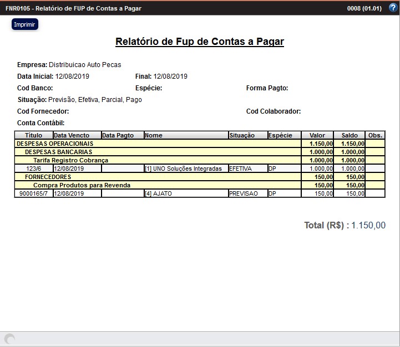Select the Espécie column header
Viewport: 400px width, 347px height.
(x=283, y=135)
